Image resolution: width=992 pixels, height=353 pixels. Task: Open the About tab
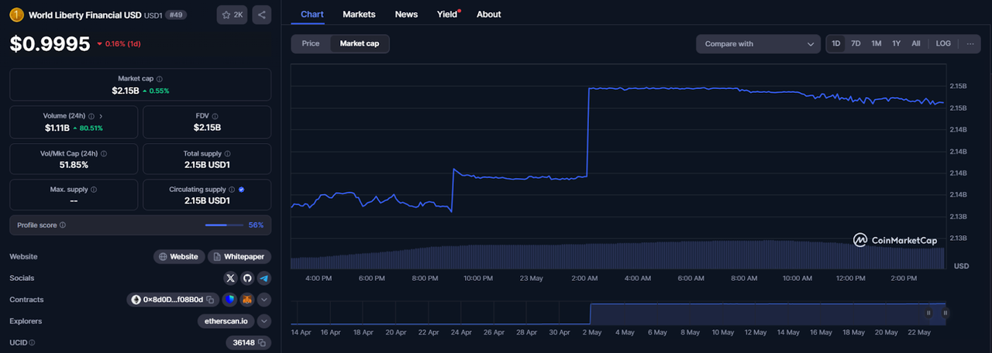[x=489, y=14]
